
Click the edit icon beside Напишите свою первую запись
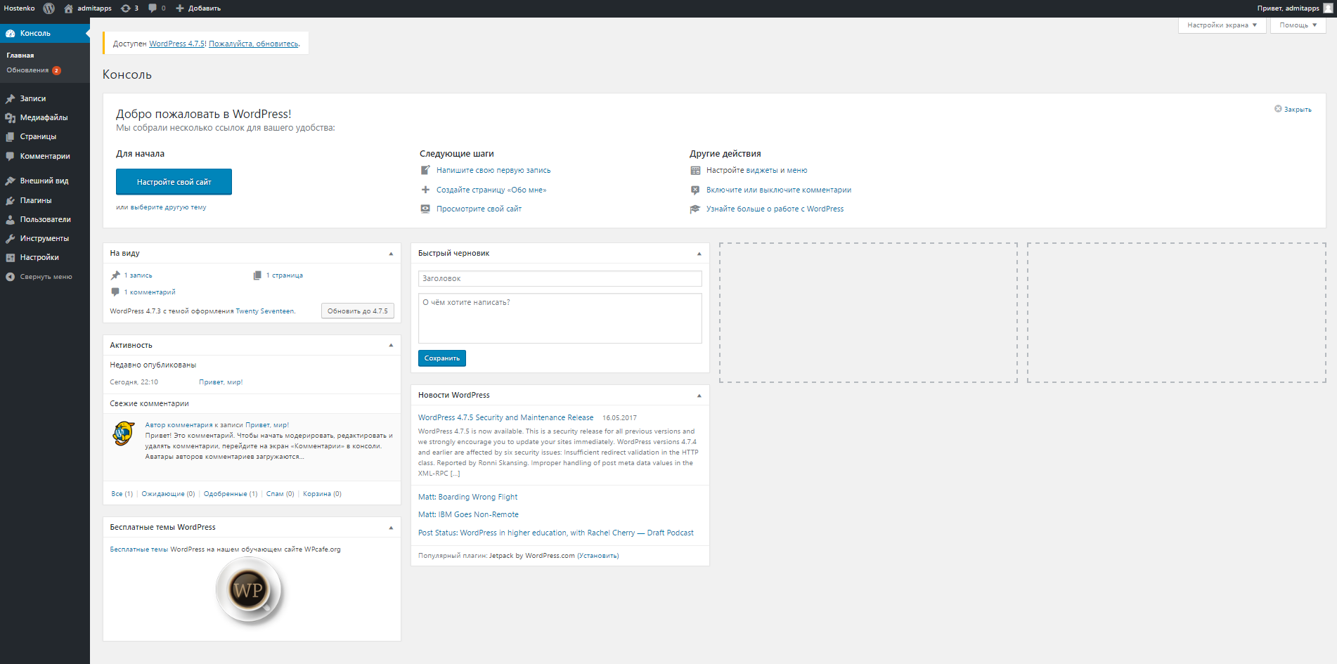tap(425, 170)
